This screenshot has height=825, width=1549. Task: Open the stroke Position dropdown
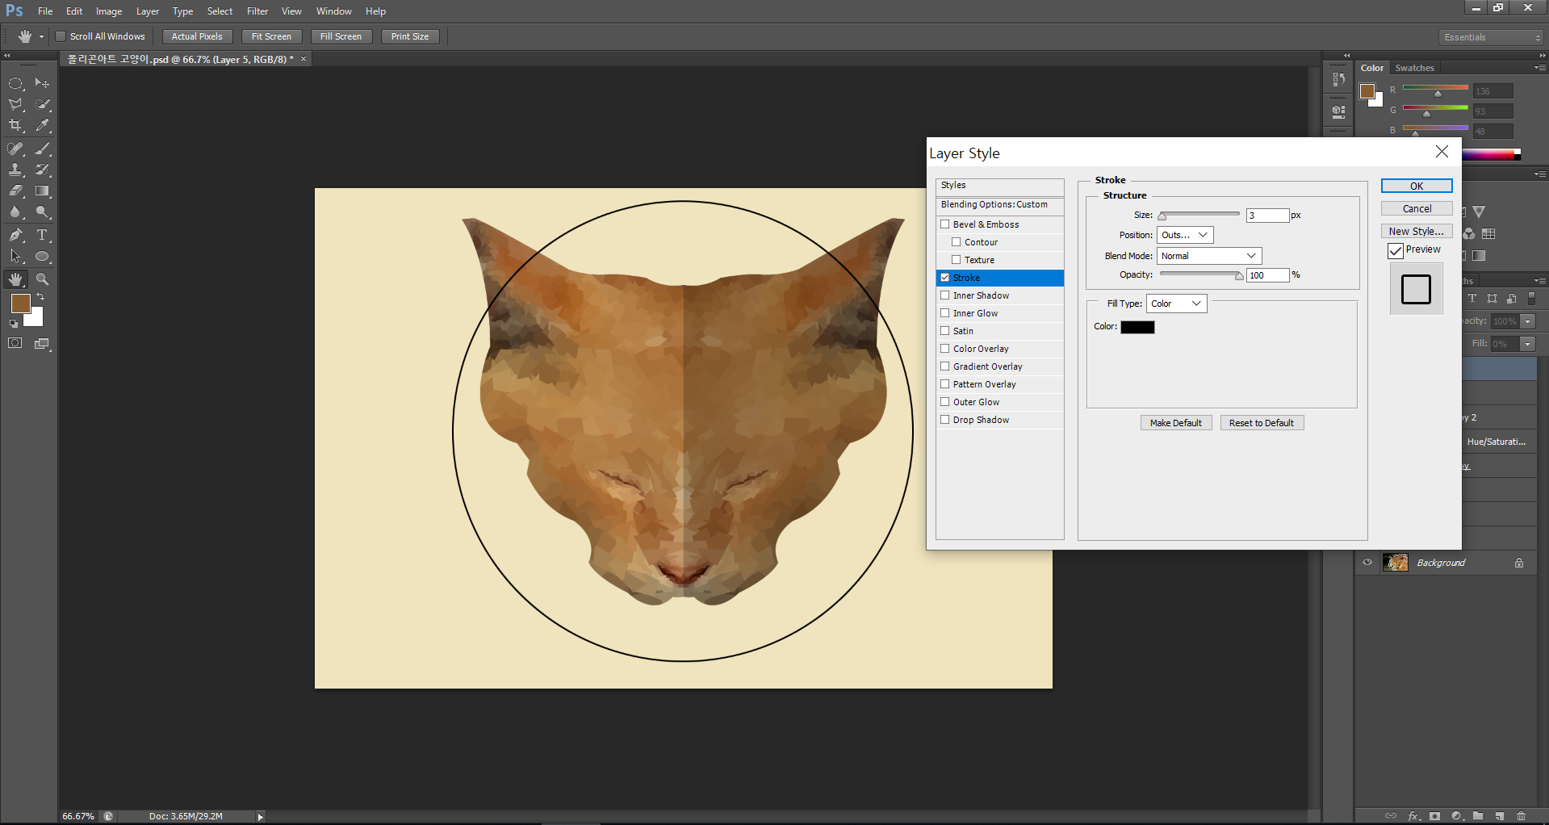1185,235
